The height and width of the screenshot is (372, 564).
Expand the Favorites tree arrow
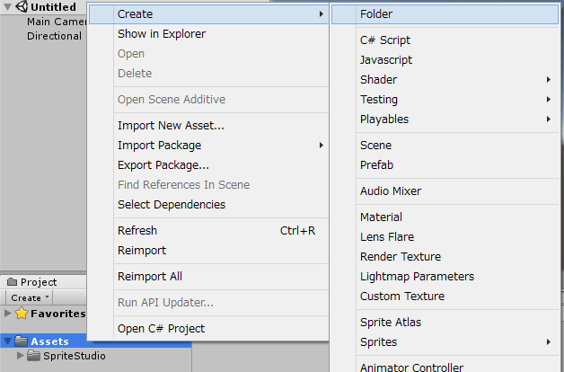point(7,313)
